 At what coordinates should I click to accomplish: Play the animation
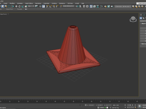click(x=130, y=105)
